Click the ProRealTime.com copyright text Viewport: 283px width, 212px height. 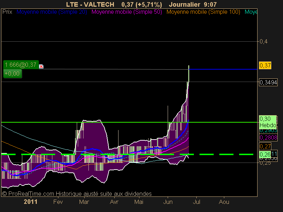[x=77, y=194]
